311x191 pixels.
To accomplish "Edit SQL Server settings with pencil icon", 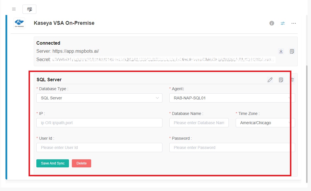I will point(270,80).
